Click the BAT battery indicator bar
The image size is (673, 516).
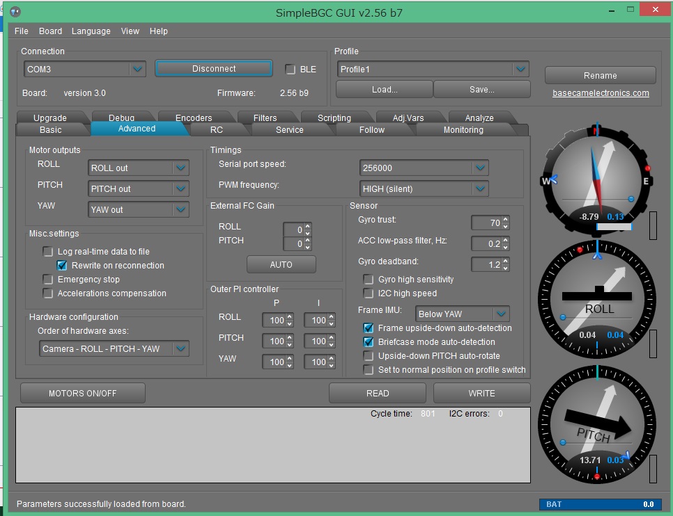600,504
